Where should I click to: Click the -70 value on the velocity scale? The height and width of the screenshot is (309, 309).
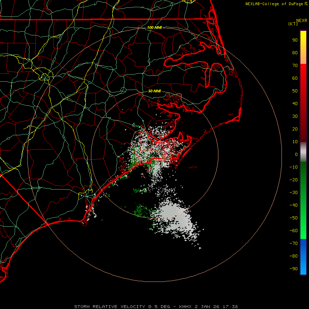coord(294,243)
